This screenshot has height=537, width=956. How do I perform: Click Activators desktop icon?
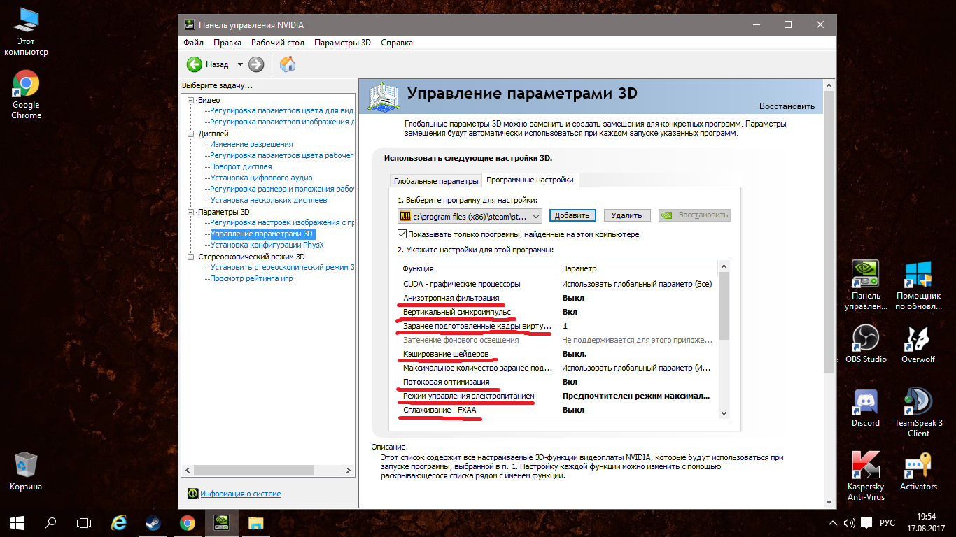tap(918, 471)
